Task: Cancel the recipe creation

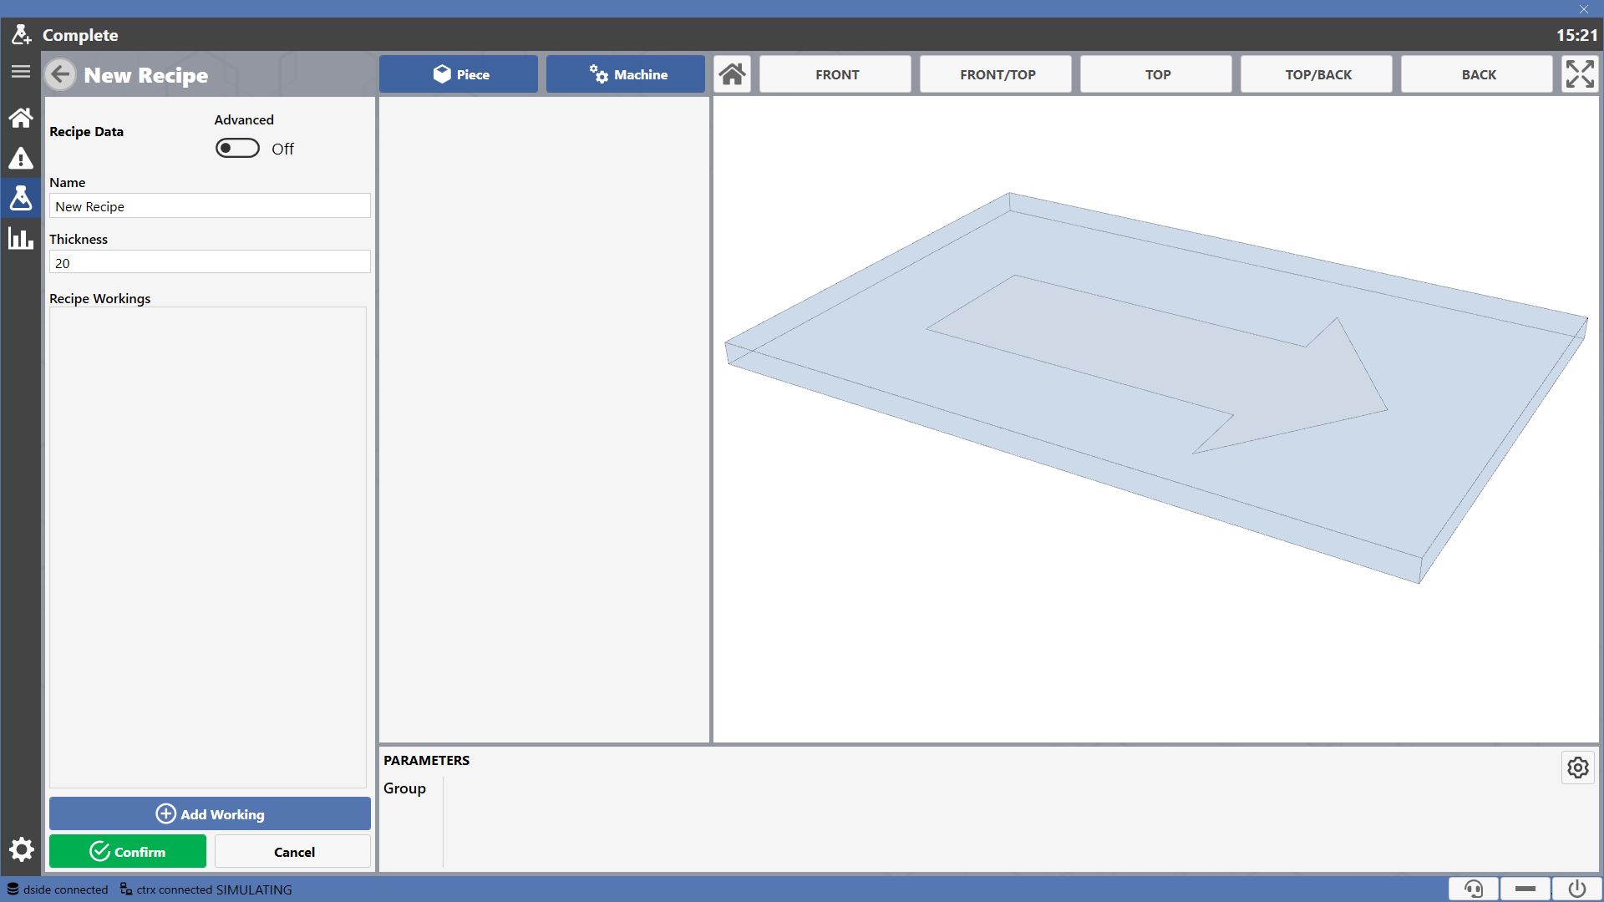Action: [x=293, y=851]
